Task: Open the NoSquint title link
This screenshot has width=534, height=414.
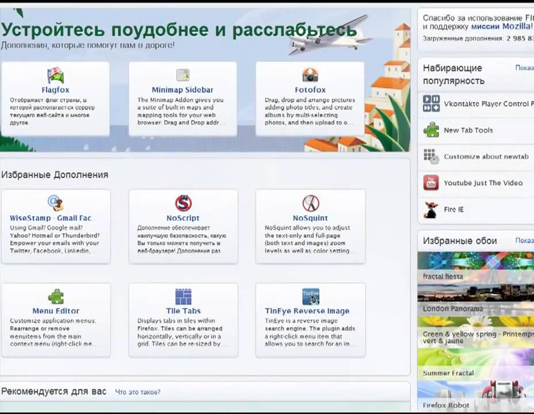Action: [x=310, y=218]
